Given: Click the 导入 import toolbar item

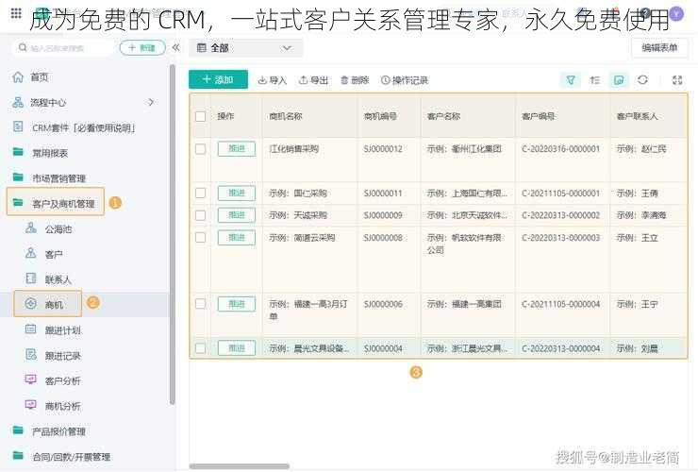Looking at the screenshot, I should tap(273, 80).
